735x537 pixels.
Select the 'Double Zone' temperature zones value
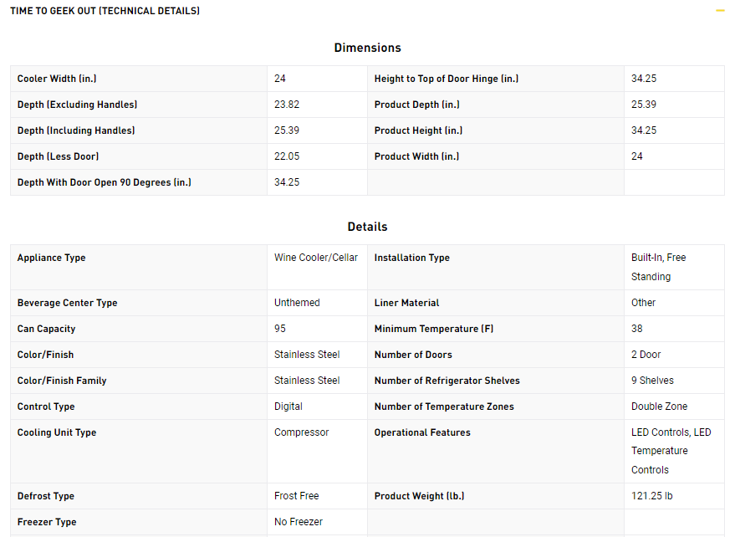pyautogui.click(x=659, y=407)
